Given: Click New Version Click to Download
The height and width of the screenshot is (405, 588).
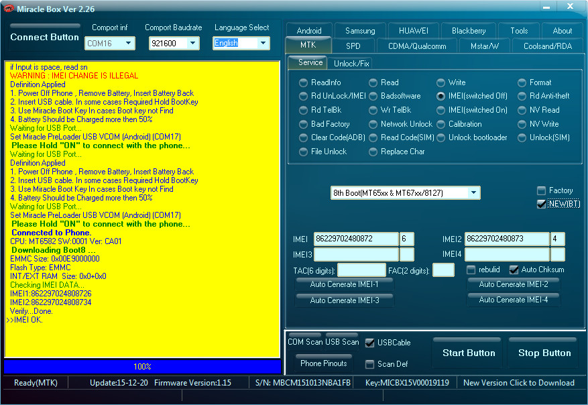Looking at the screenshot, I should 519,383.
